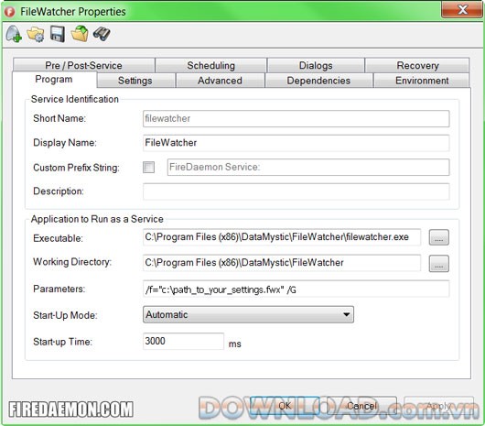
Task: Open the Scheduling tab
Action: (211, 65)
